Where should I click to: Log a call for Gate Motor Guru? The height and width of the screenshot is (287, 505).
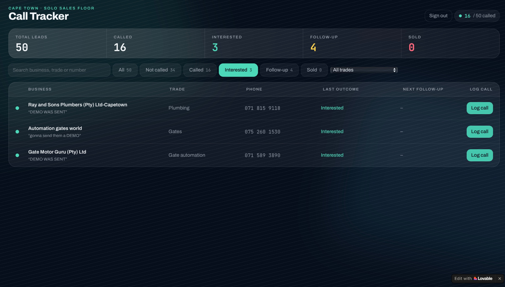coord(480,155)
